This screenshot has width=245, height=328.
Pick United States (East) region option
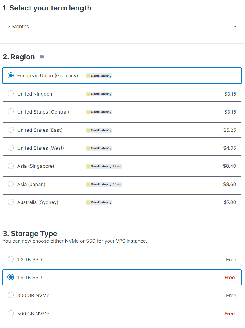coord(11,130)
